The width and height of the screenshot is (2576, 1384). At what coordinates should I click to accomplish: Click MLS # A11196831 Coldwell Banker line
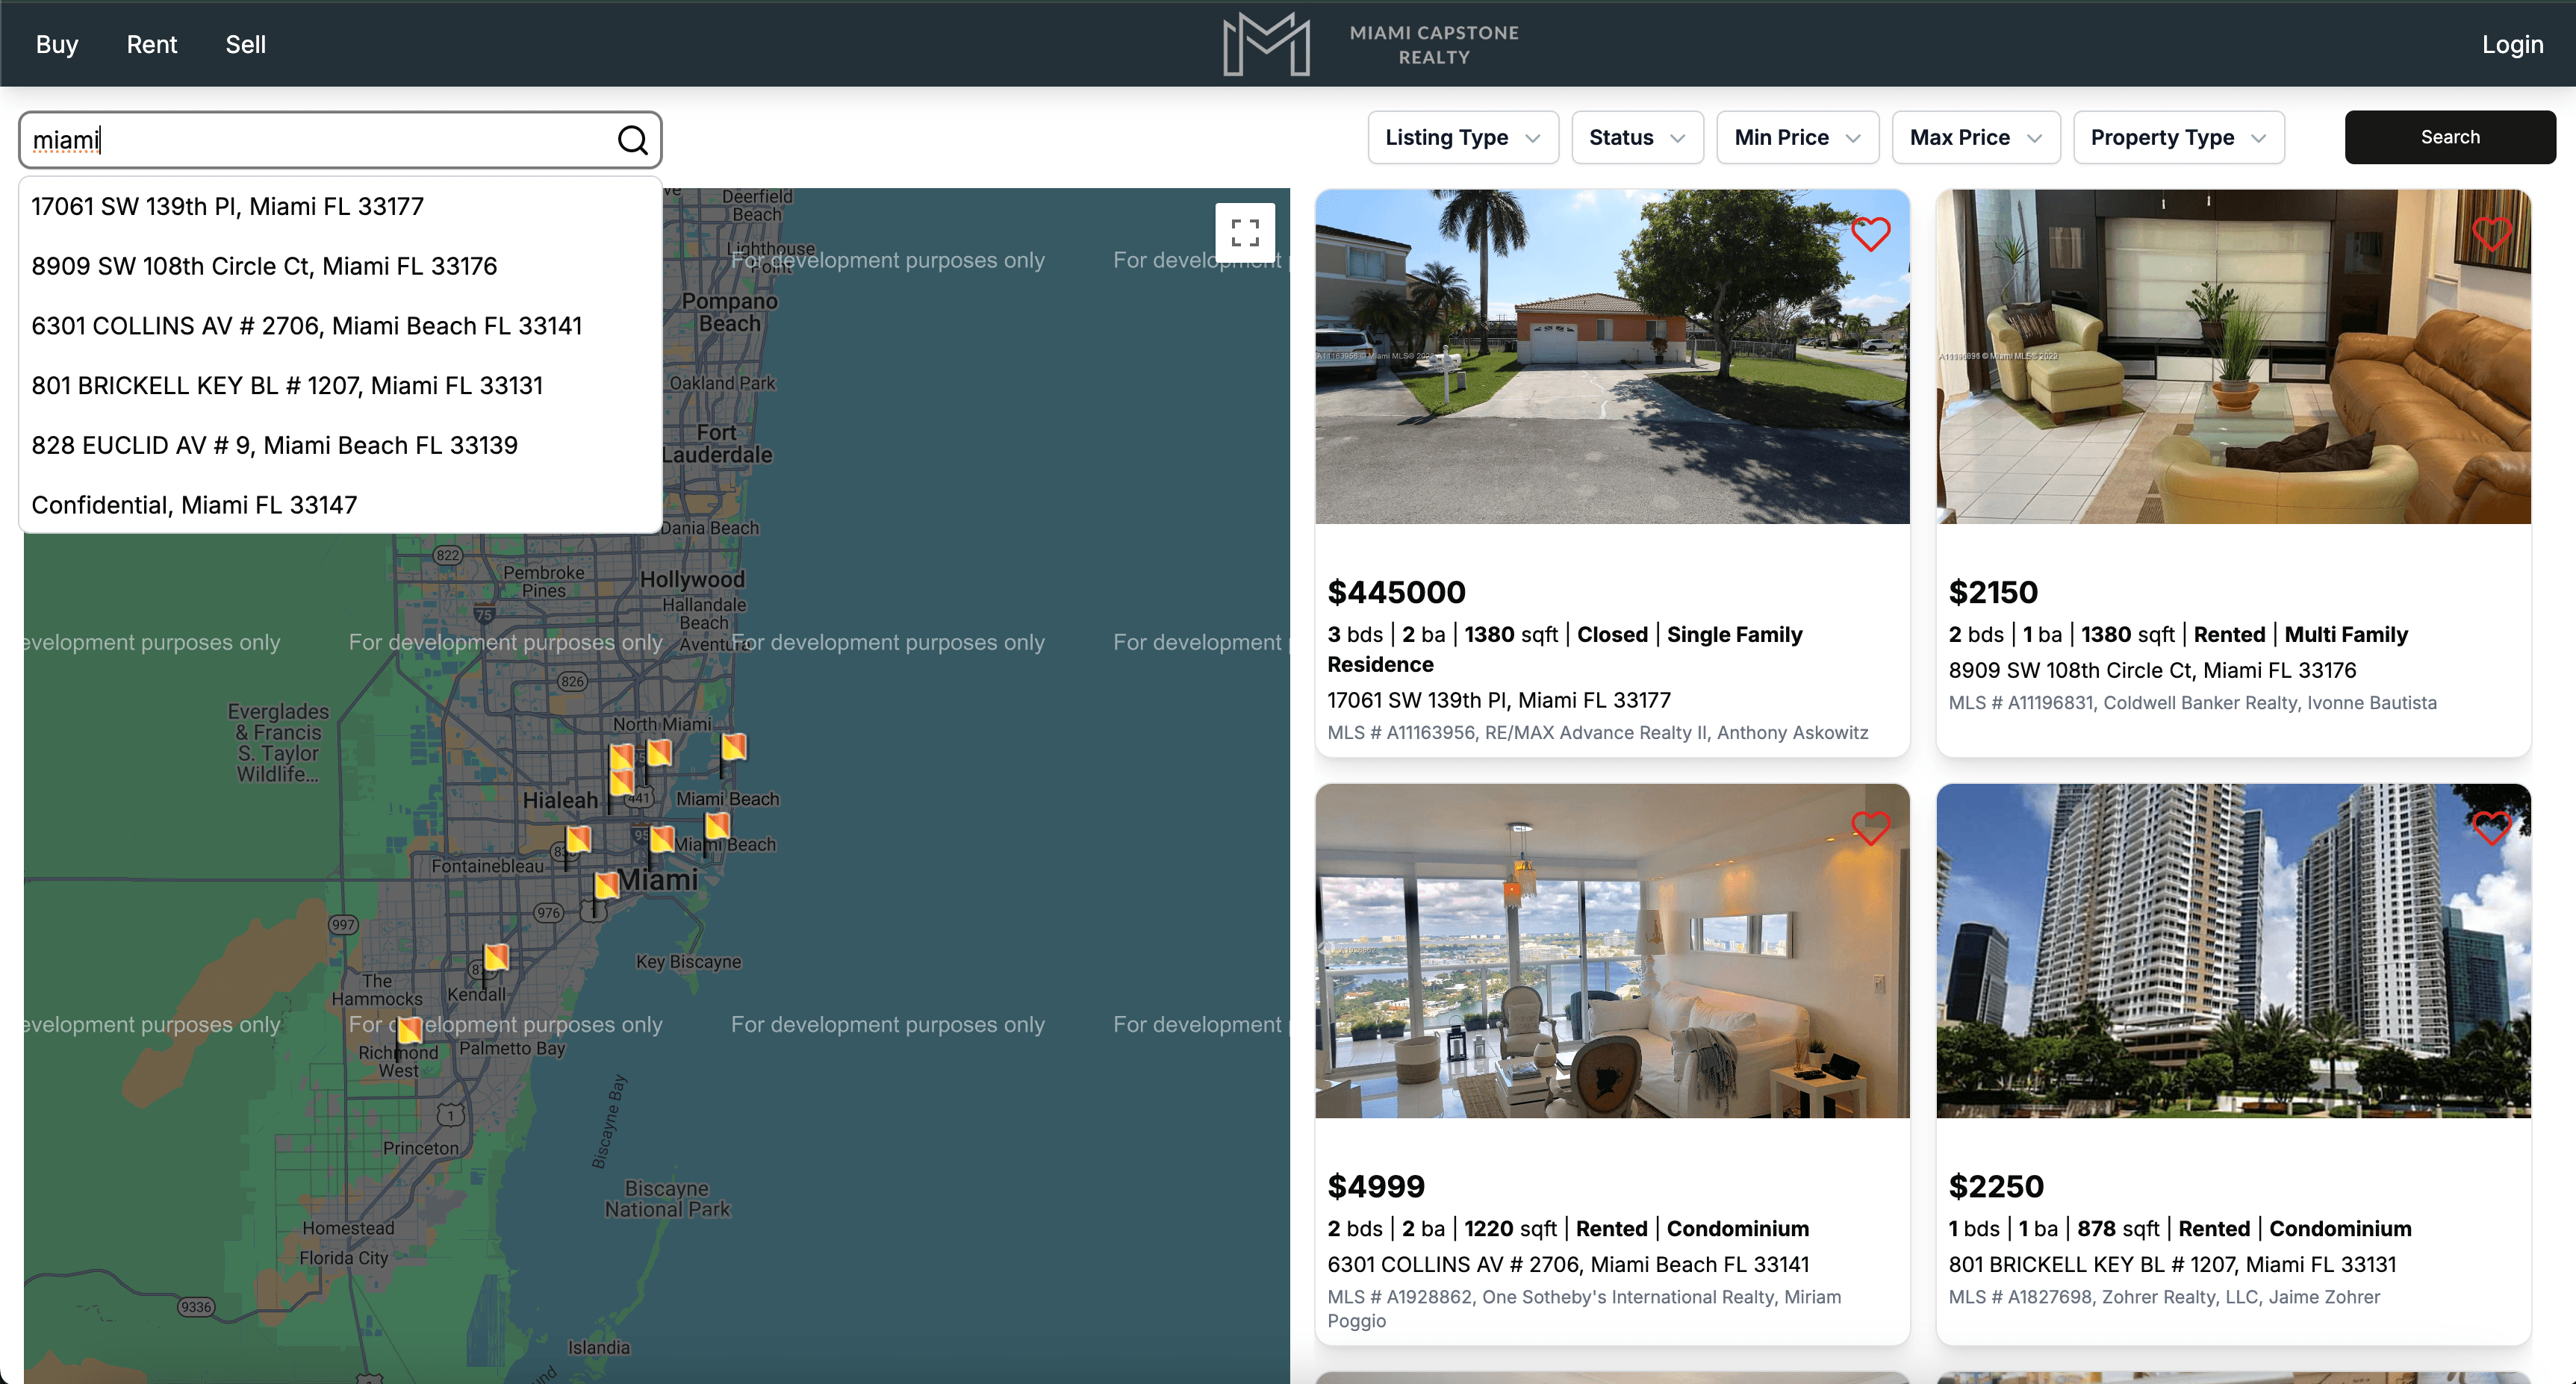click(2192, 703)
